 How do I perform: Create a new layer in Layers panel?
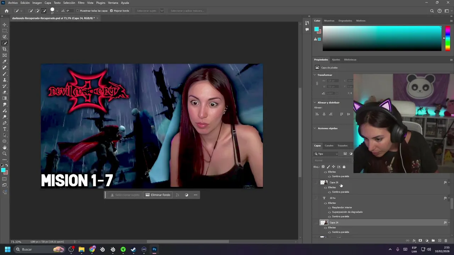[439, 240]
